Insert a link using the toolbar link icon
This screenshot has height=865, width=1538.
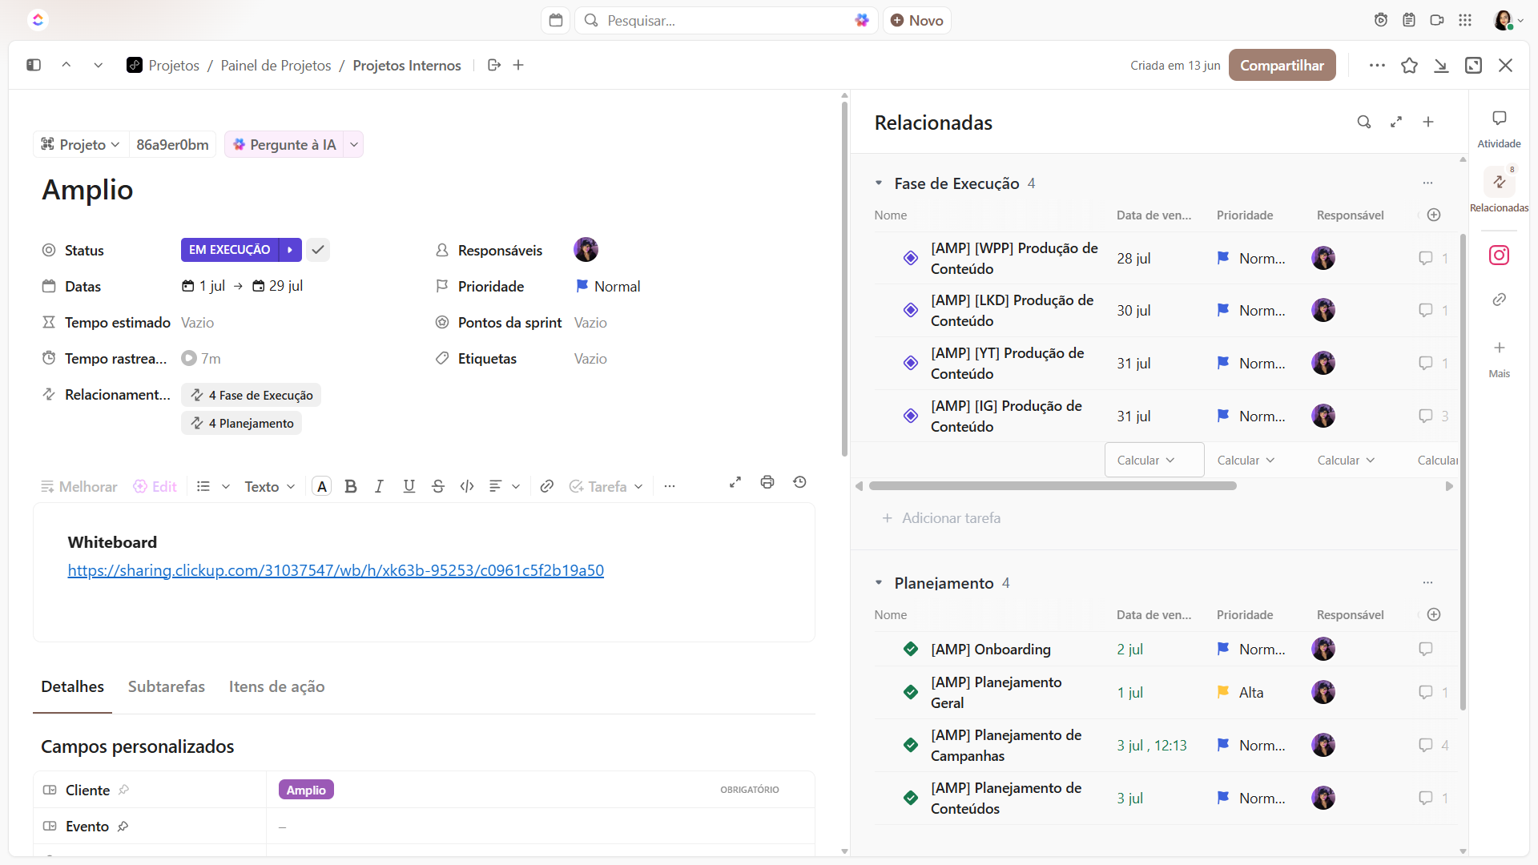[546, 486]
